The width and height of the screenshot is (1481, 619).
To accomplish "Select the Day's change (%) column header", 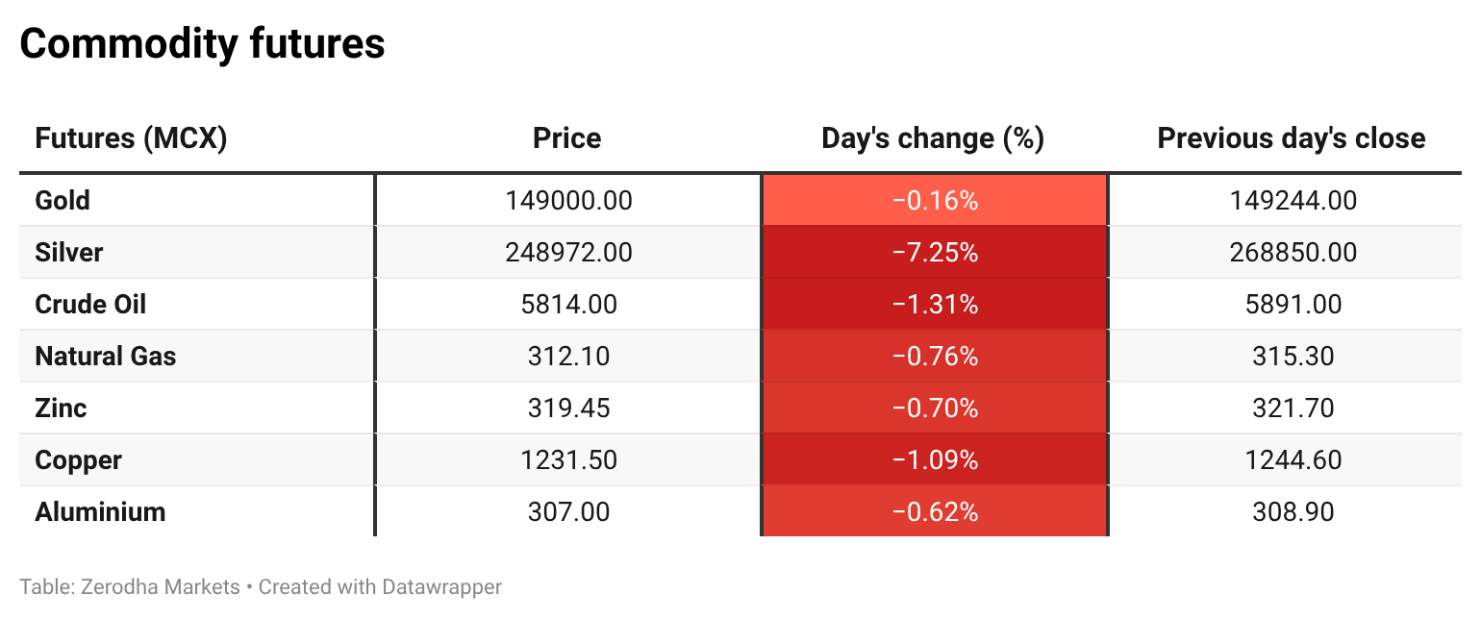I will (932, 138).
